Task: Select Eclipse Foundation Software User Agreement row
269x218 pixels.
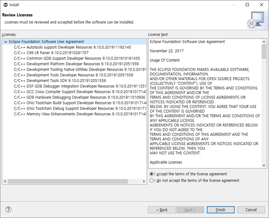Action: [74, 42]
